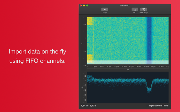The height and width of the screenshot is (112, 180).
Task: Click the 14 000 Hz axis label
Action: coord(139,66)
